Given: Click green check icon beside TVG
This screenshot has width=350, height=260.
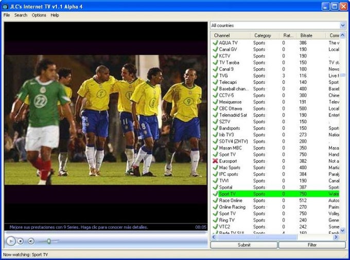Looking at the screenshot, I should tap(215, 76).
